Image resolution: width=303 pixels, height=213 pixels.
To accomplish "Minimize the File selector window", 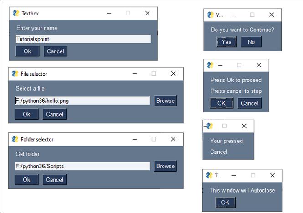I will click(x=134, y=74).
